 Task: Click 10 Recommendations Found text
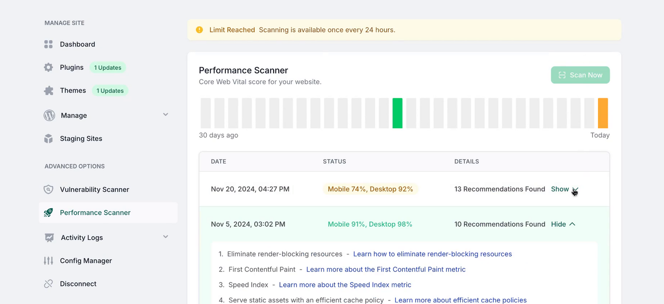pyautogui.click(x=500, y=224)
